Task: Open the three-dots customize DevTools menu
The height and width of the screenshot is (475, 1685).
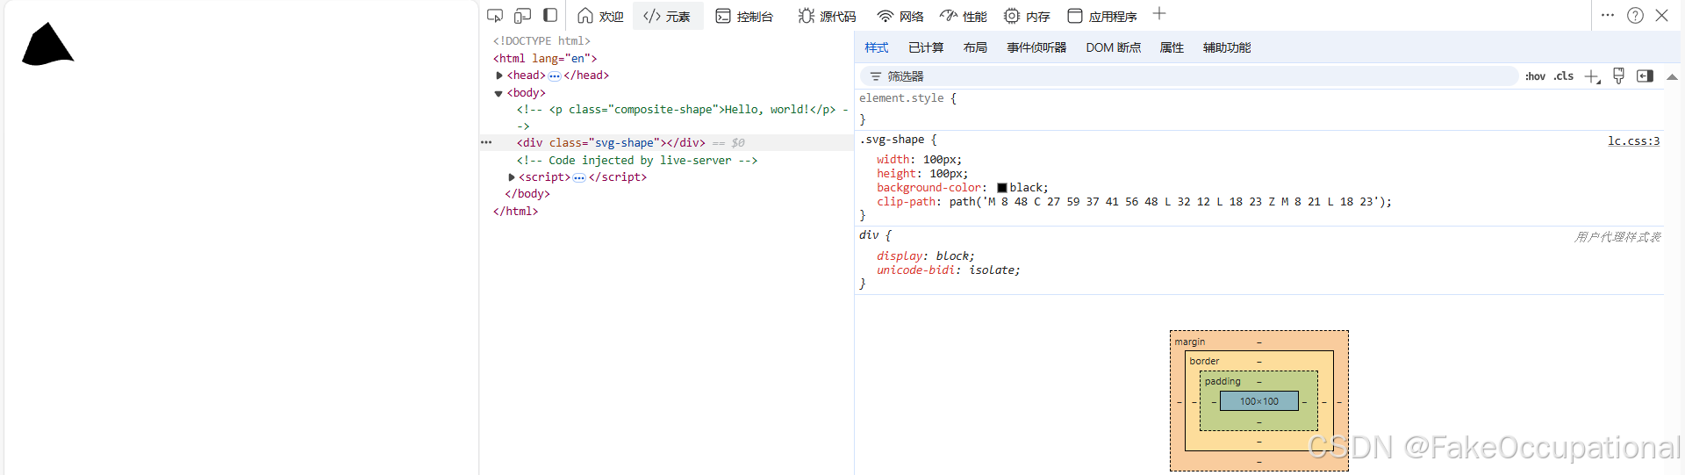Action: click(1608, 15)
